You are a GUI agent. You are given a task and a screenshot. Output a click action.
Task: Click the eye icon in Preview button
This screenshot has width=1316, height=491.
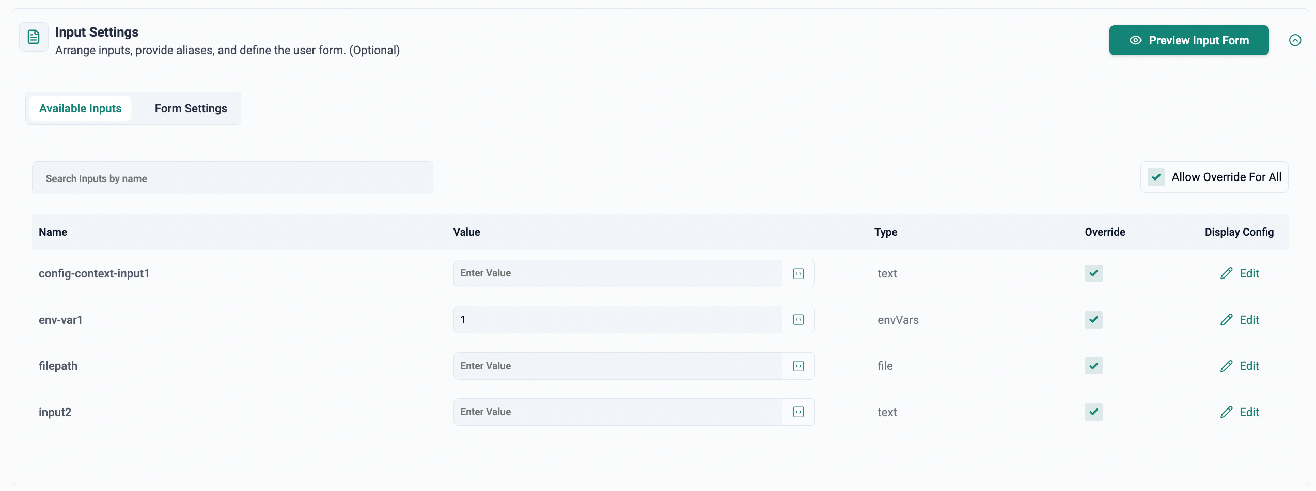(x=1135, y=40)
